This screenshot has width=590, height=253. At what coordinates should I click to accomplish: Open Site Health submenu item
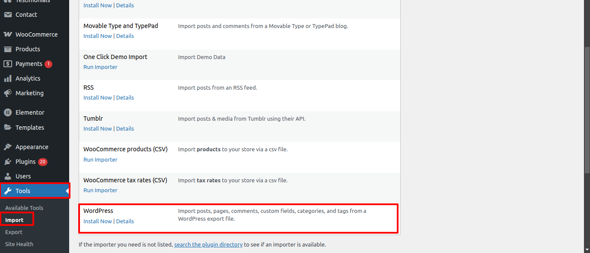(x=19, y=244)
